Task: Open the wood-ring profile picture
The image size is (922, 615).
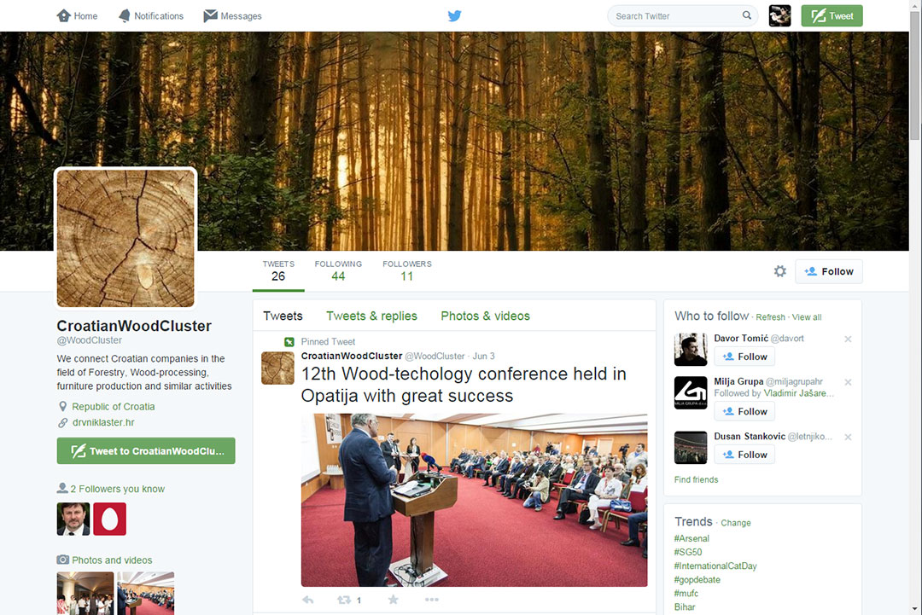Action: point(125,238)
